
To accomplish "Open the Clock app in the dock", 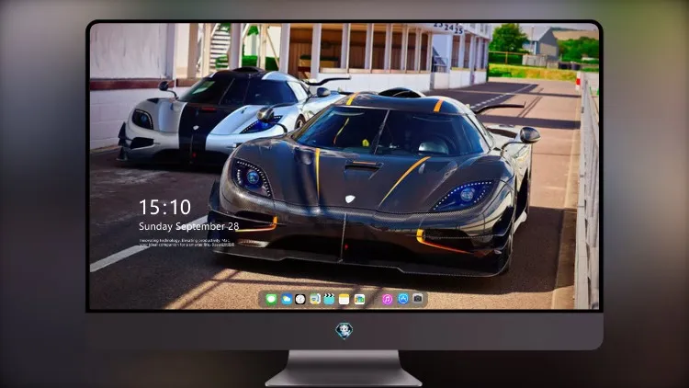I will pos(300,299).
